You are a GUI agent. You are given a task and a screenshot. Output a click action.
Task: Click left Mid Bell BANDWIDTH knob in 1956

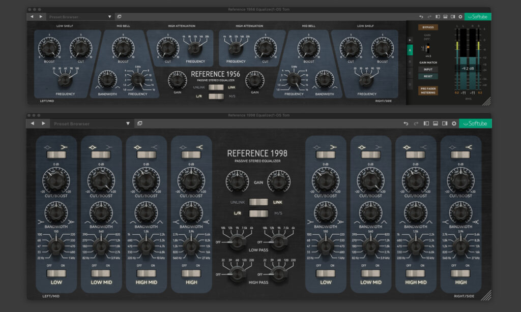click(107, 80)
